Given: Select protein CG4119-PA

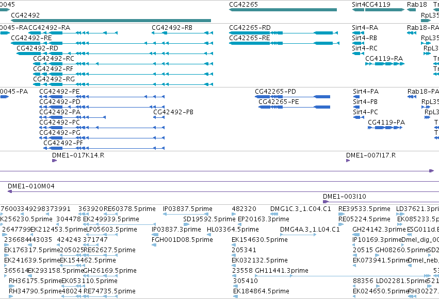Looking at the screenshot, I should pos(385,128).
